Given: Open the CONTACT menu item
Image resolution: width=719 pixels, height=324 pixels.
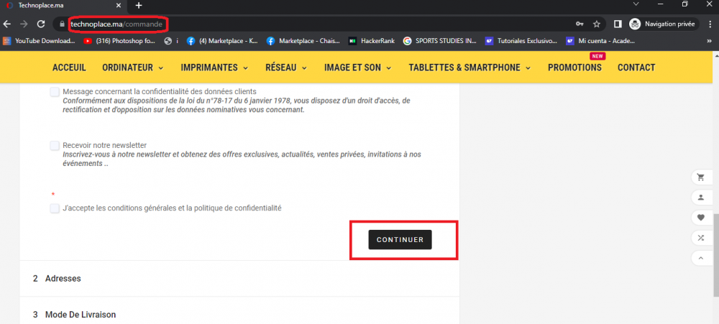Looking at the screenshot, I should [x=636, y=68].
